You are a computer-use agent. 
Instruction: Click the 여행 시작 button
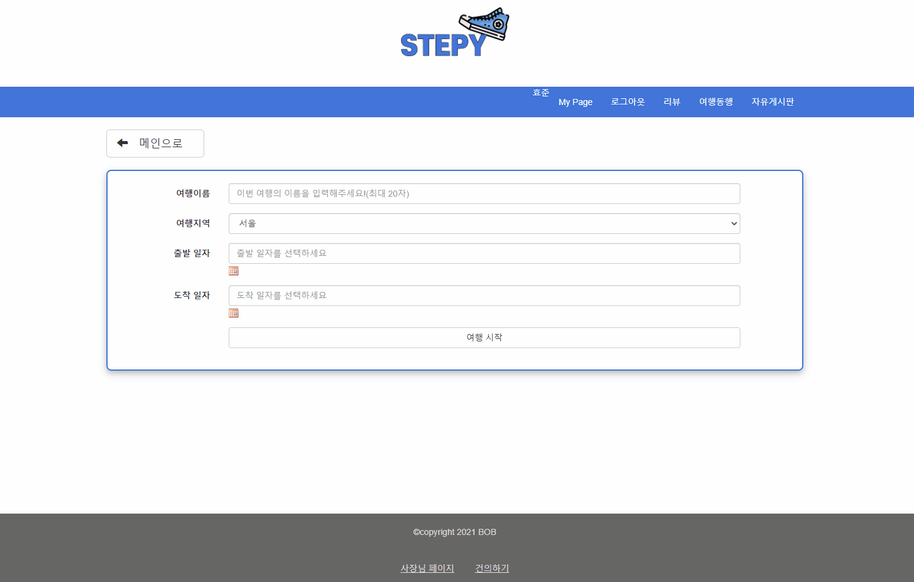(x=484, y=338)
